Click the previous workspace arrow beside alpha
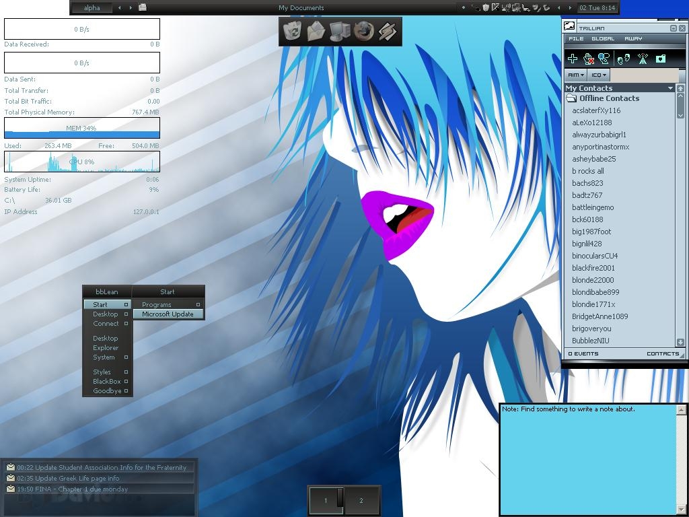This screenshot has width=689, height=517. pos(120,7)
